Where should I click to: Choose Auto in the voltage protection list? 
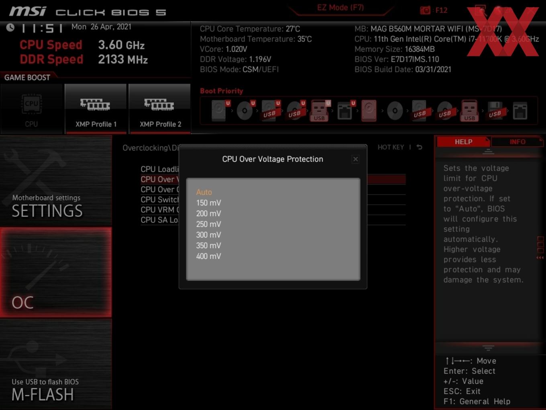[204, 192]
